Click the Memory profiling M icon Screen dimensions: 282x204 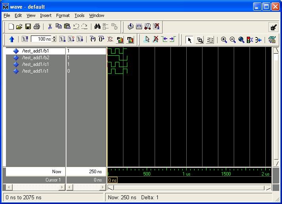point(130,39)
